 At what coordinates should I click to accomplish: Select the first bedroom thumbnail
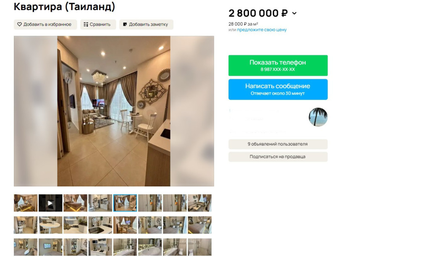click(26, 203)
